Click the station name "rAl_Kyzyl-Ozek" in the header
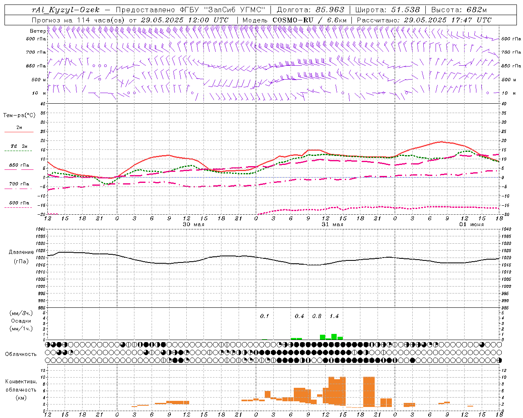523x418 pixels. click(65, 10)
